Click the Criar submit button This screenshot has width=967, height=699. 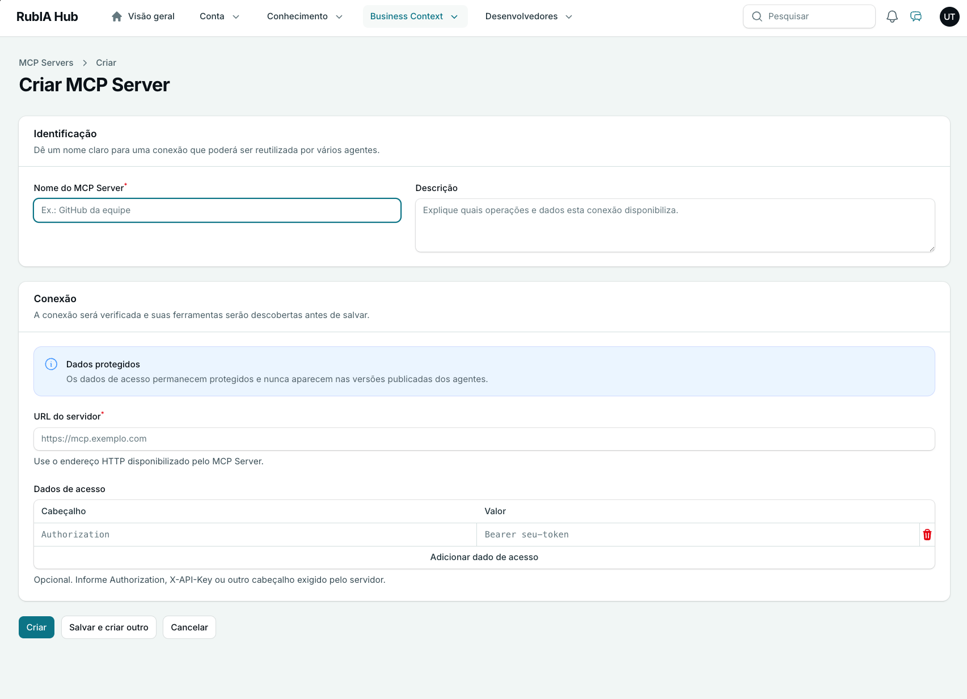point(36,627)
